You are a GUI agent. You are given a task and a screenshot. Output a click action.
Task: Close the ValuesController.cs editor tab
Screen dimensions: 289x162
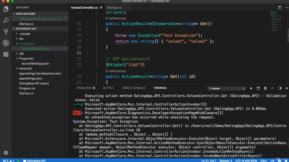pyautogui.click(x=101, y=8)
